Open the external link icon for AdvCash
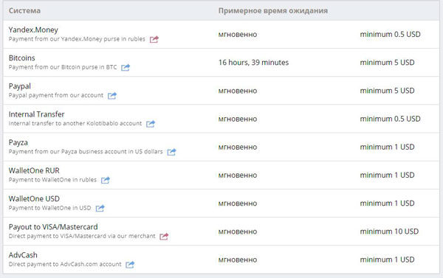443x278 pixels. coord(130,265)
